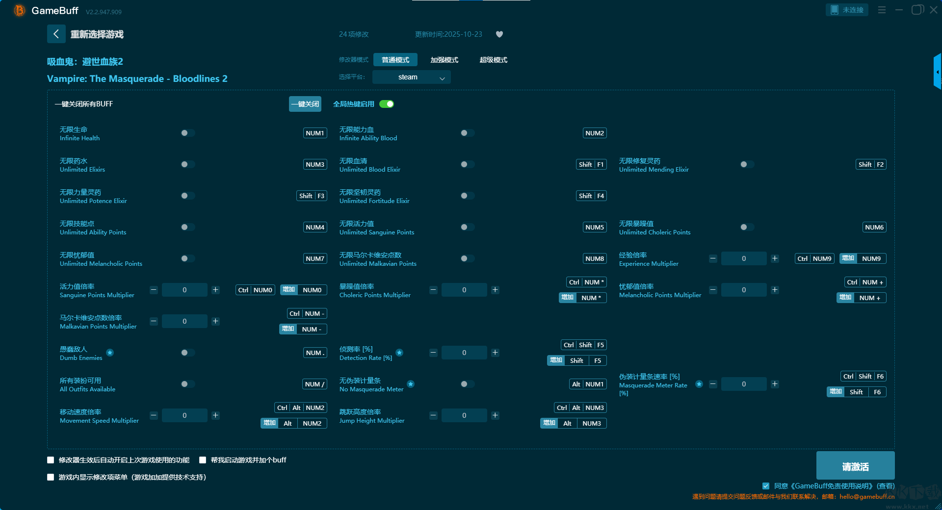Image resolution: width=942 pixels, height=510 pixels.
Task: Click the NUM1 hotkey for Infinite Health
Action: click(x=315, y=133)
